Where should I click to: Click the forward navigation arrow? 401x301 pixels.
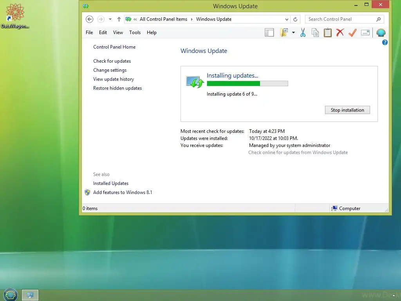click(101, 19)
